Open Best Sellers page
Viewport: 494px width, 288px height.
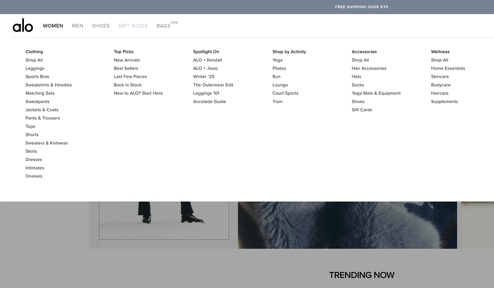(x=126, y=68)
